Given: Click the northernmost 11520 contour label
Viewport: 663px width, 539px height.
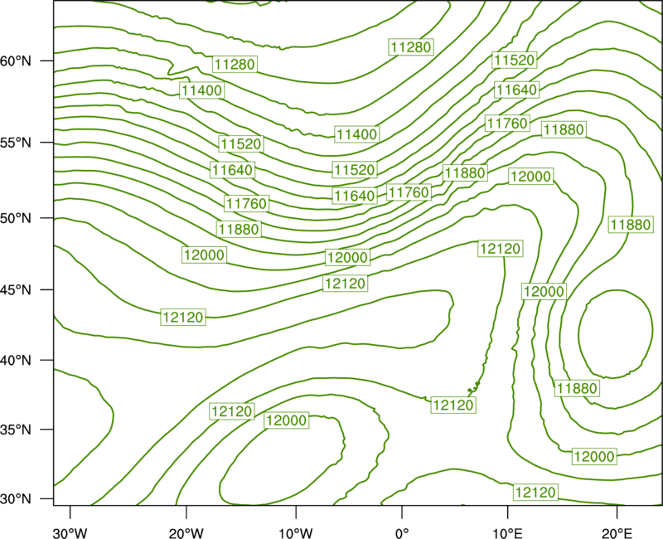Looking at the screenshot, I should pyautogui.click(x=514, y=60).
